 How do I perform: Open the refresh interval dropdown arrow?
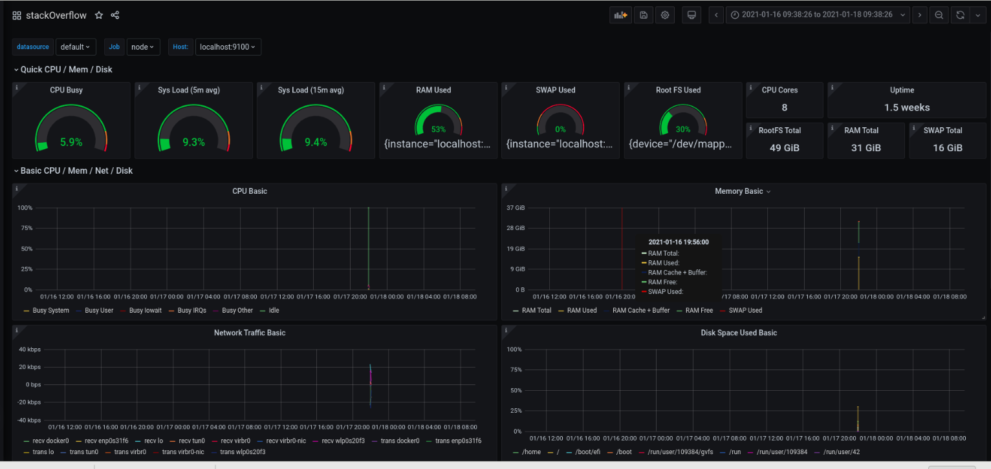click(977, 15)
